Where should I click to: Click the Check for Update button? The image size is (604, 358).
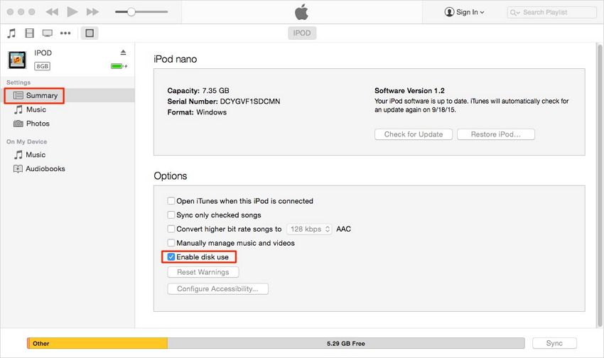[x=414, y=134]
